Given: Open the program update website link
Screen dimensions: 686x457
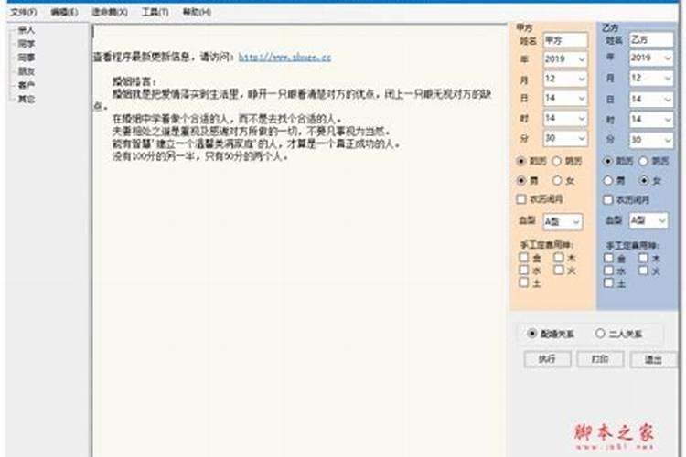Looking at the screenshot, I should pos(284,57).
